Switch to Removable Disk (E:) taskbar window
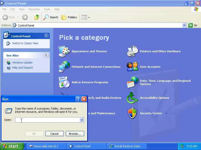Screen dimensions: 201x150 (x=47, y=146)
